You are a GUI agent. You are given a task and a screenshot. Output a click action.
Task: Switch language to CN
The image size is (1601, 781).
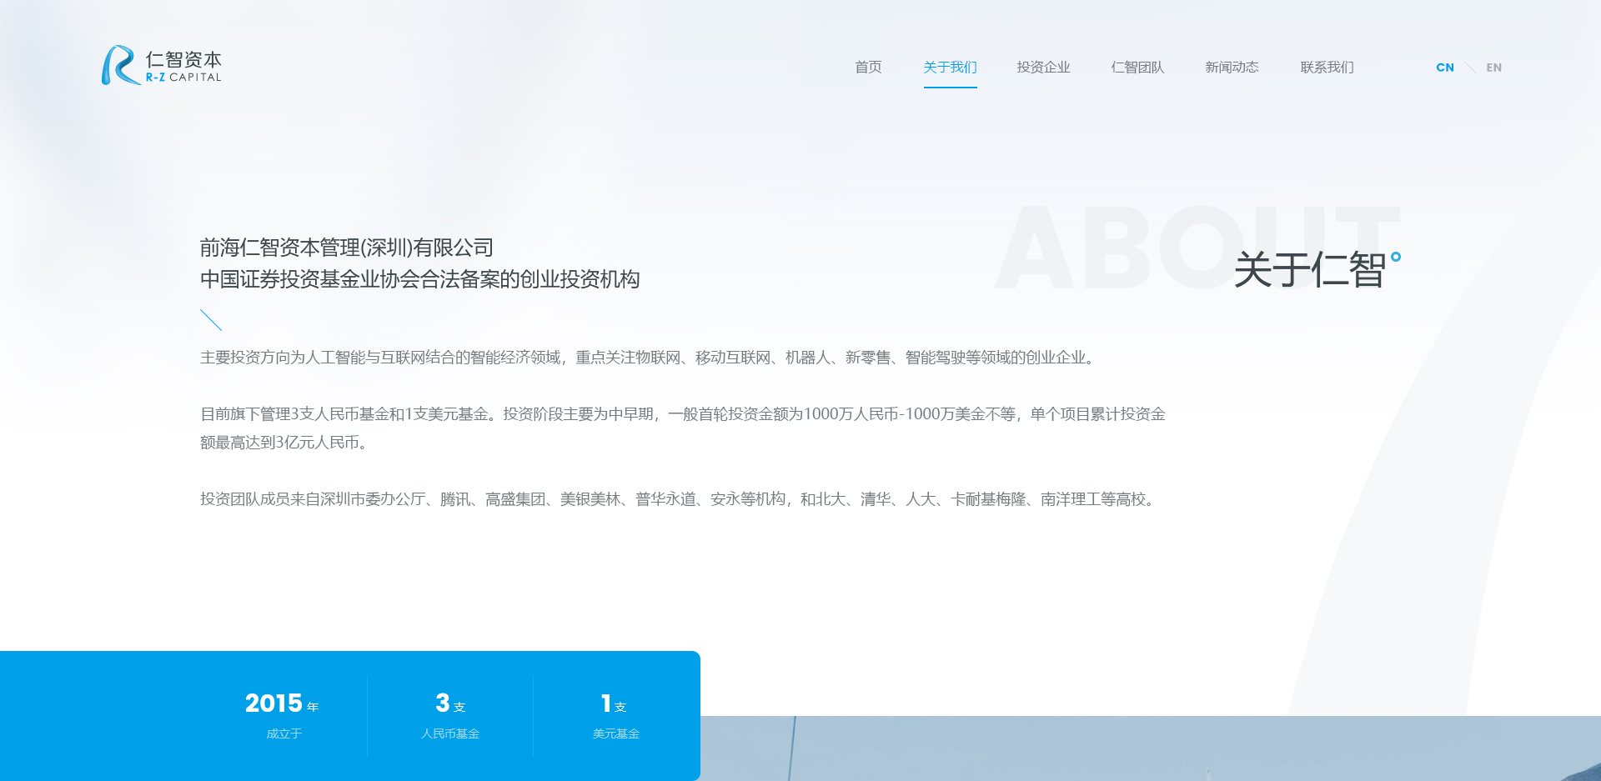[1445, 68]
